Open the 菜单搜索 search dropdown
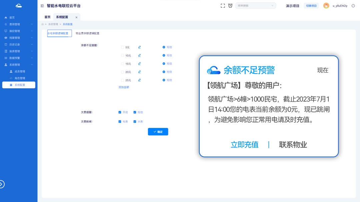360x202 pixels. (x=255, y=5)
